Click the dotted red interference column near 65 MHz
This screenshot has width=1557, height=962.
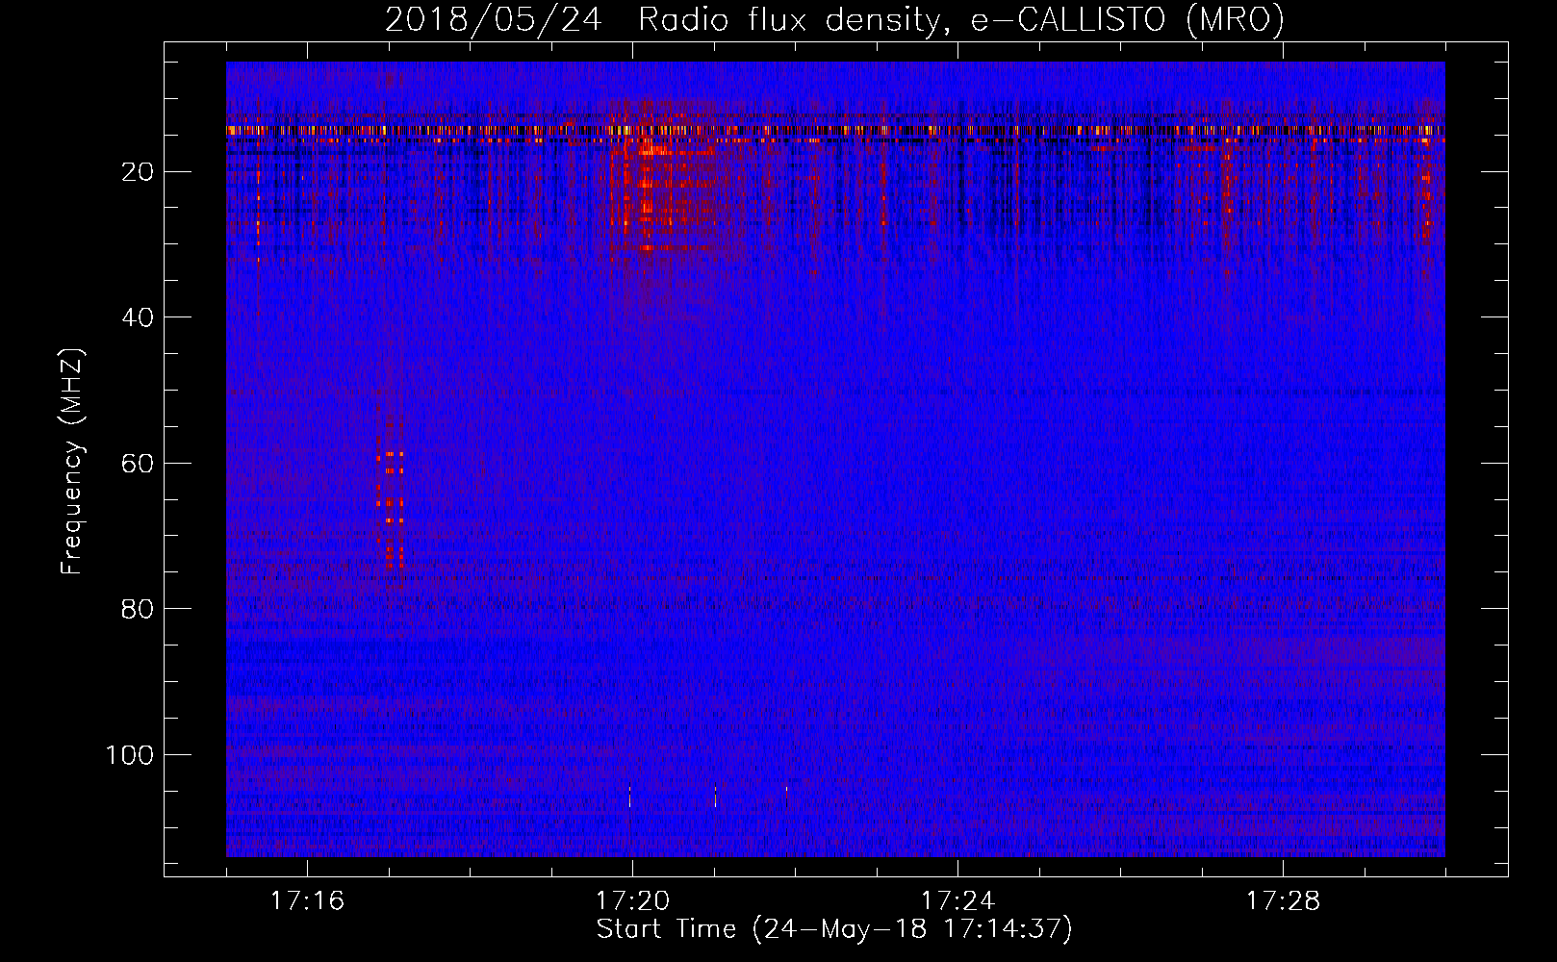pos(391,505)
